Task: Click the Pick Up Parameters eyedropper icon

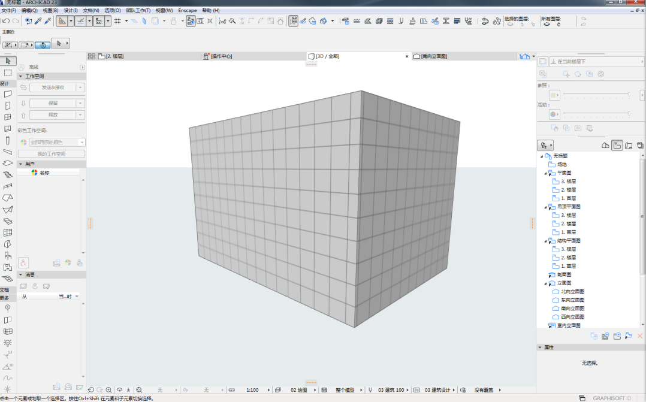Action: click(x=38, y=21)
